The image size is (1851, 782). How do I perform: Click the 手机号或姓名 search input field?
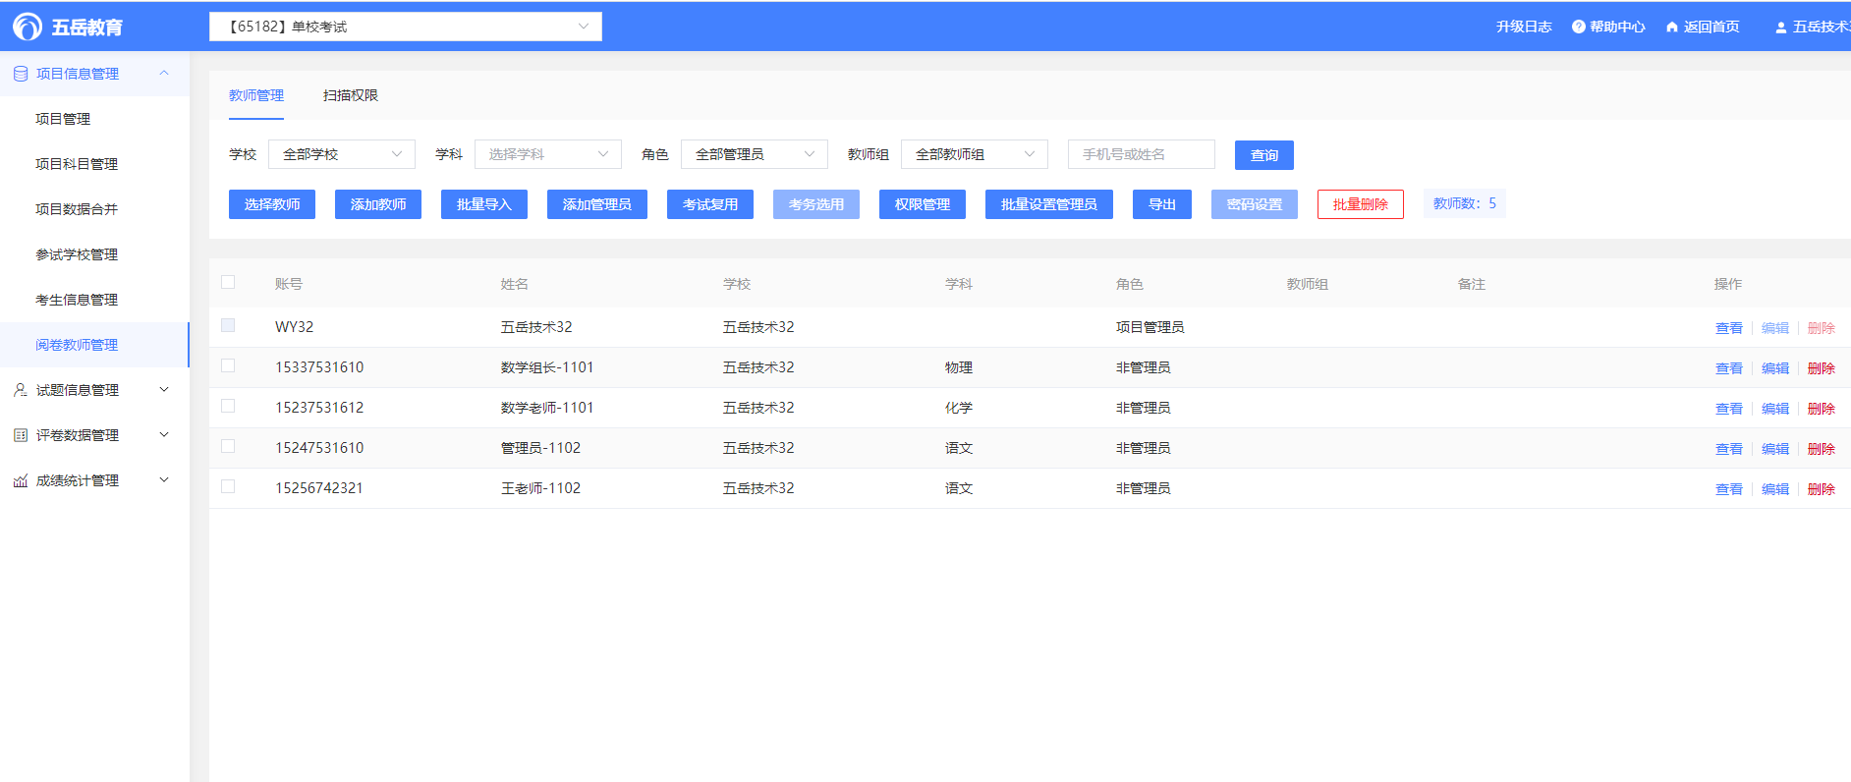1141,154
